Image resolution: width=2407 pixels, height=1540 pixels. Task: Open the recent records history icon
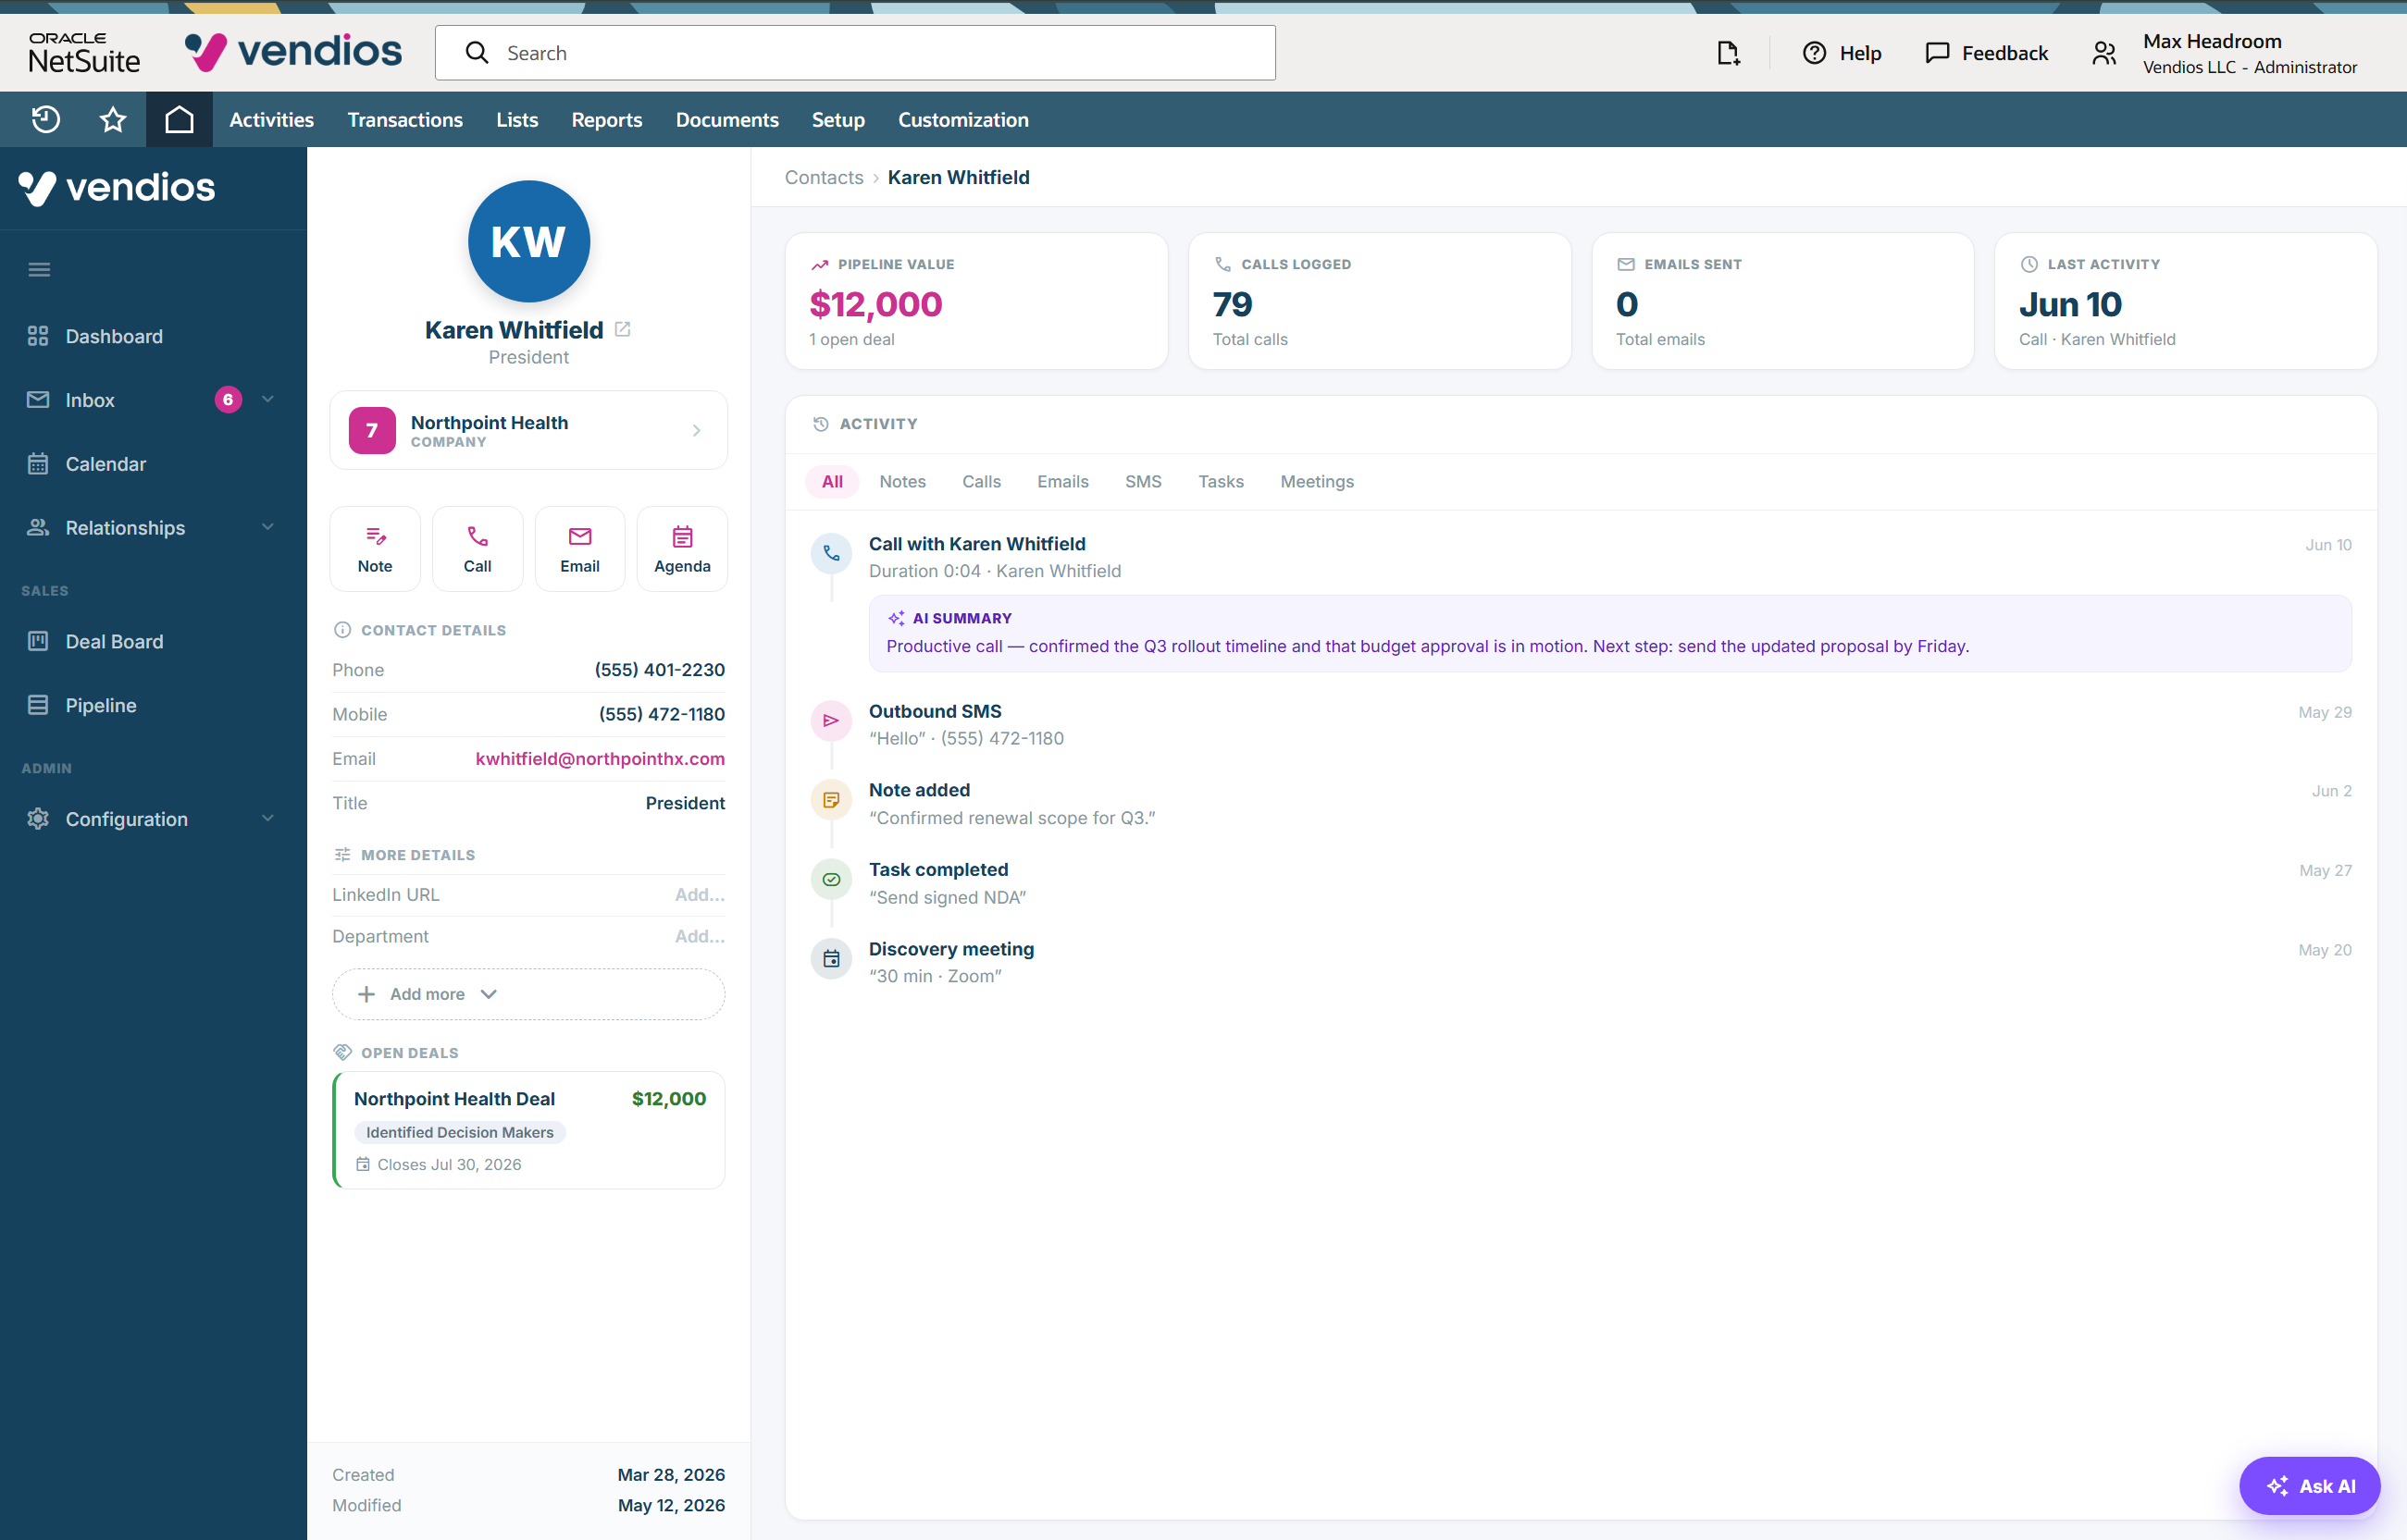tap(46, 120)
